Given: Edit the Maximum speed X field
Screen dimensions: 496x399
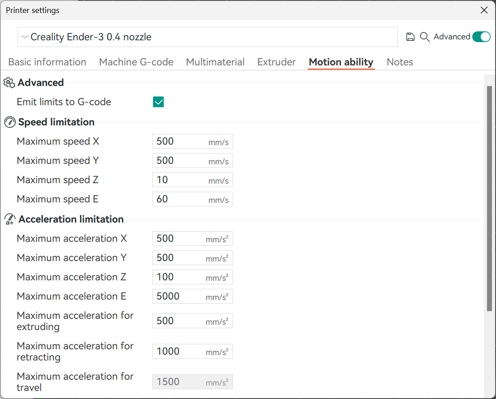Looking at the screenshot, I should [x=192, y=142].
